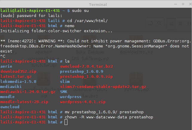This screenshot has height=130, width=192.
Task: Click 'wordpress-4.0.1.zip' archive name
Action: point(83,102)
